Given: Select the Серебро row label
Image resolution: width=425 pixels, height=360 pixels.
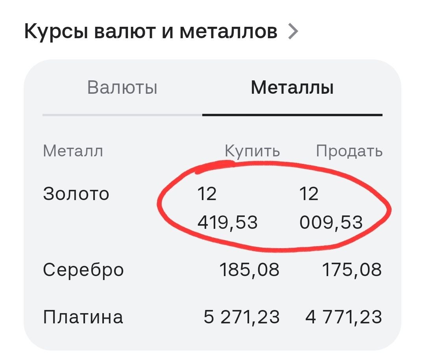Looking at the screenshot, I should pos(83,271).
